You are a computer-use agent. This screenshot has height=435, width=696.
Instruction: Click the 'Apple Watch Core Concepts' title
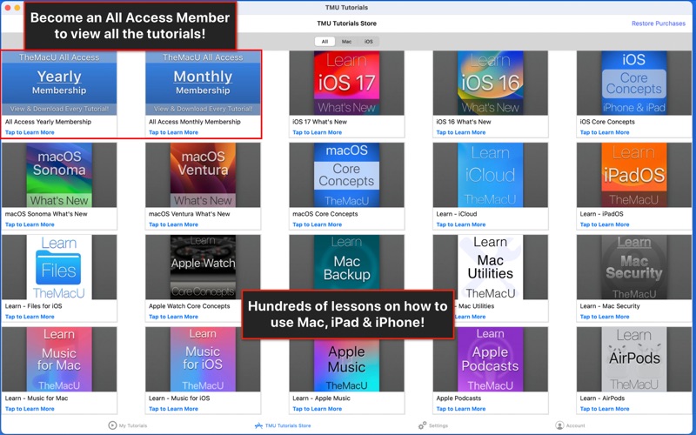pos(190,306)
